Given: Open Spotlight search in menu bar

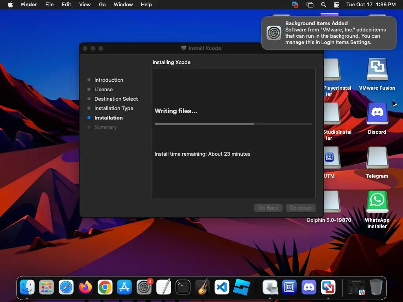Looking at the screenshot, I should click(324, 5).
